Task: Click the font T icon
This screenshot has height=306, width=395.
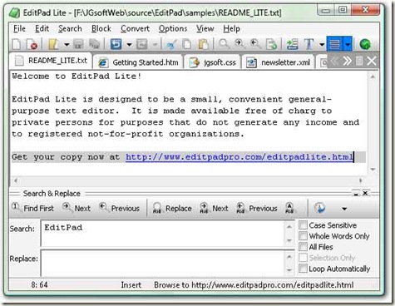Action: 309,44
